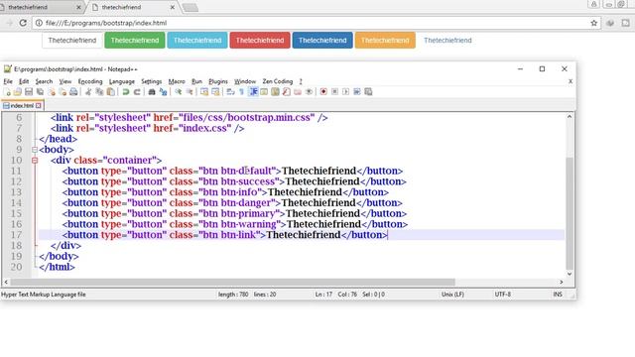Click the Thetechiefriend link-style button
Viewport: 635px width, 357px height.
447,41
